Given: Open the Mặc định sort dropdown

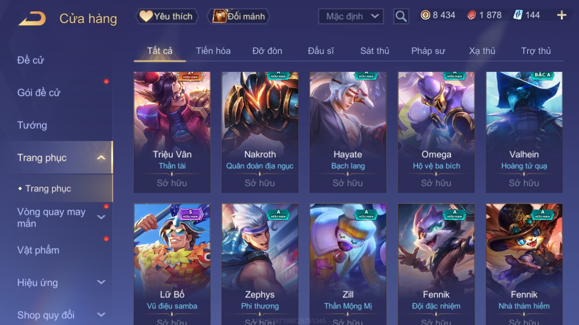Looking at the screenshot, I should point(351,16).
